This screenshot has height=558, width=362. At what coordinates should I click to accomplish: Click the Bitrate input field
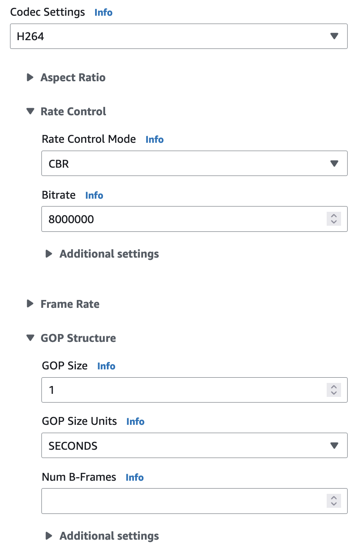point(183,219)
